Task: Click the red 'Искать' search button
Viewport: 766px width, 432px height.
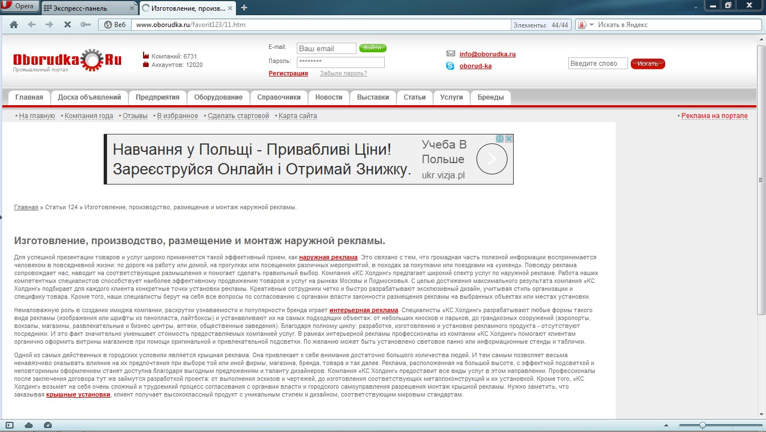Action: click(x=648, y=64)
